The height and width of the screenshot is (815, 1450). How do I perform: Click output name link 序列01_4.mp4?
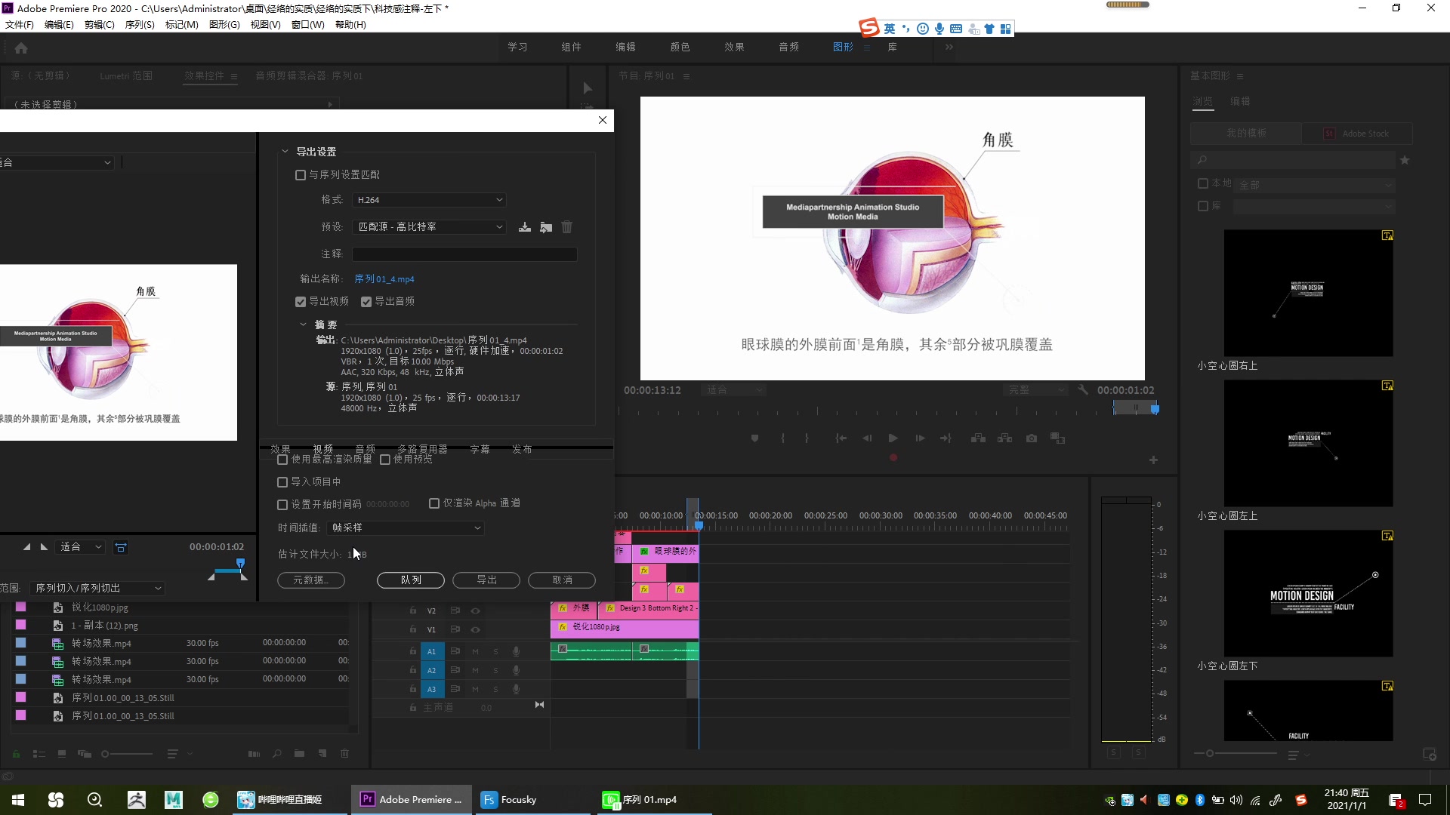point(384,279)
